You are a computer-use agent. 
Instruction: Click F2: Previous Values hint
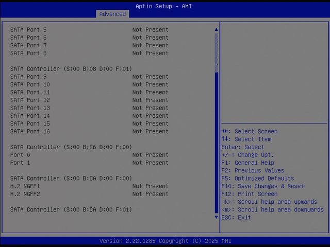(x=253, y=170)
